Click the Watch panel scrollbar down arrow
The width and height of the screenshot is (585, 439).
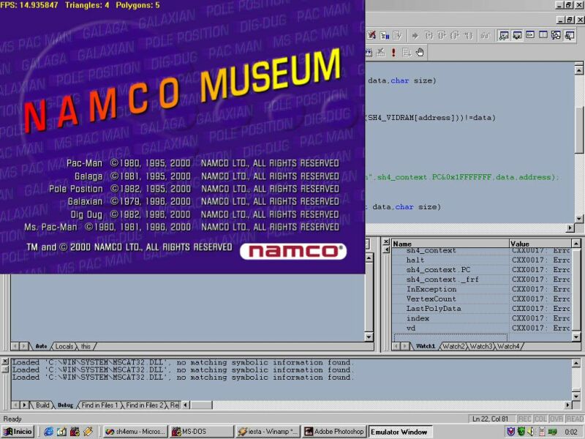[575, 337]
